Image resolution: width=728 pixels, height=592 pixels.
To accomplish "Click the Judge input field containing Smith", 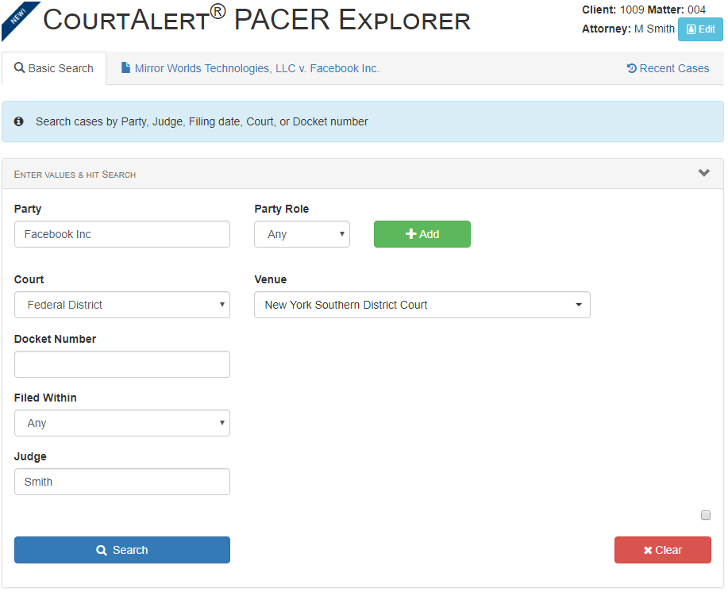I will pos(122,482).
